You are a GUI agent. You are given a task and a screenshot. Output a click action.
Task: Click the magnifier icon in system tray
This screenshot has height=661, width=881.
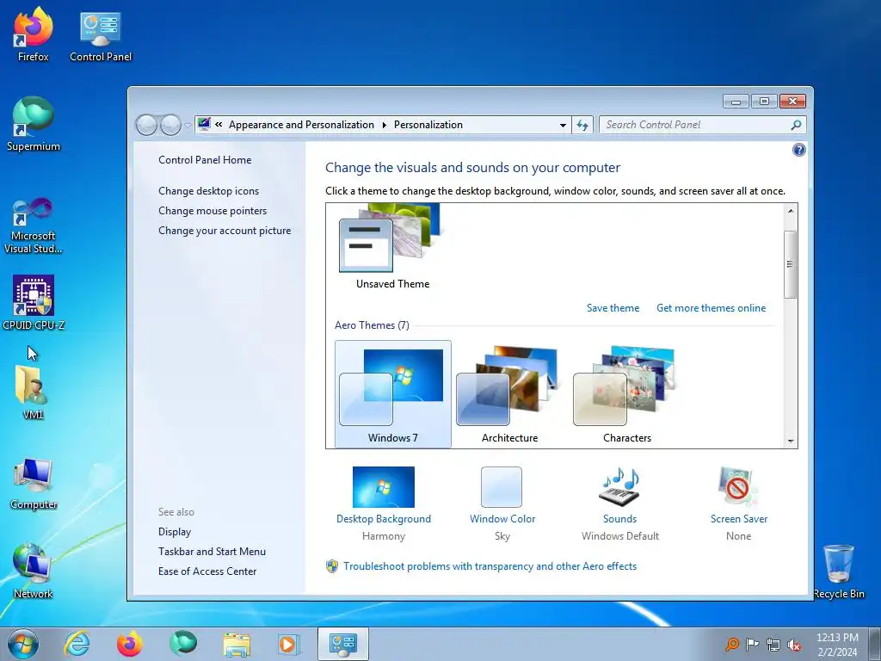(x=732, y=644)
